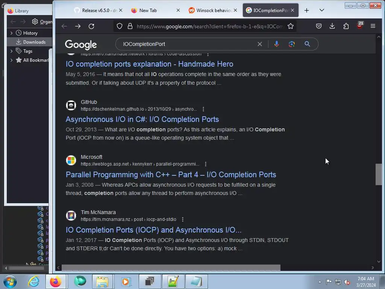Select History in Library sidebar

click(x=29, y=33)
